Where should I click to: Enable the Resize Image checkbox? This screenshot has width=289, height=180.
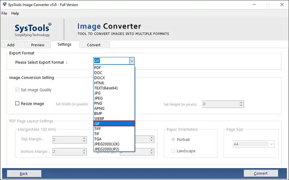[17, 104]
